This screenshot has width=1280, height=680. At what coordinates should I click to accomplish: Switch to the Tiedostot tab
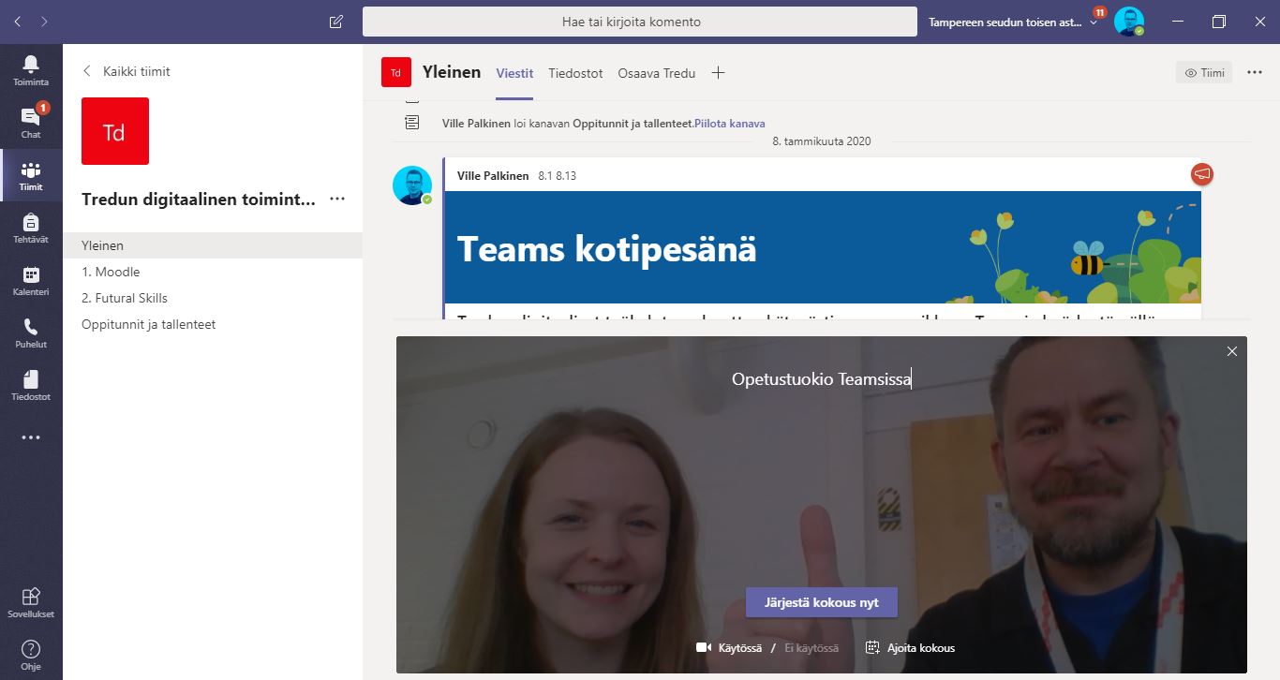point(575,73)
